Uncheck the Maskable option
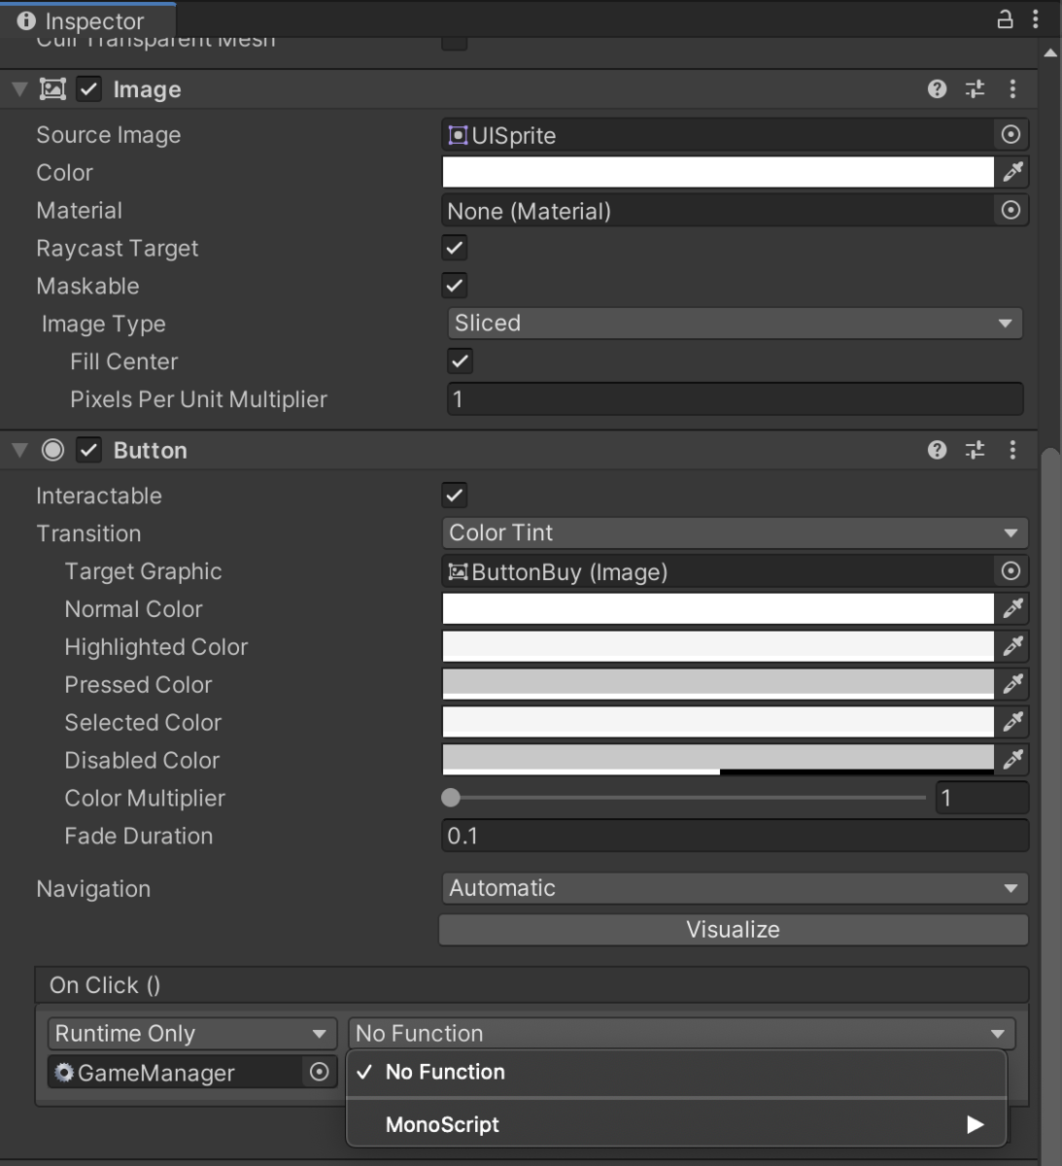The image size is (1062, 1166). pos(454,286)
